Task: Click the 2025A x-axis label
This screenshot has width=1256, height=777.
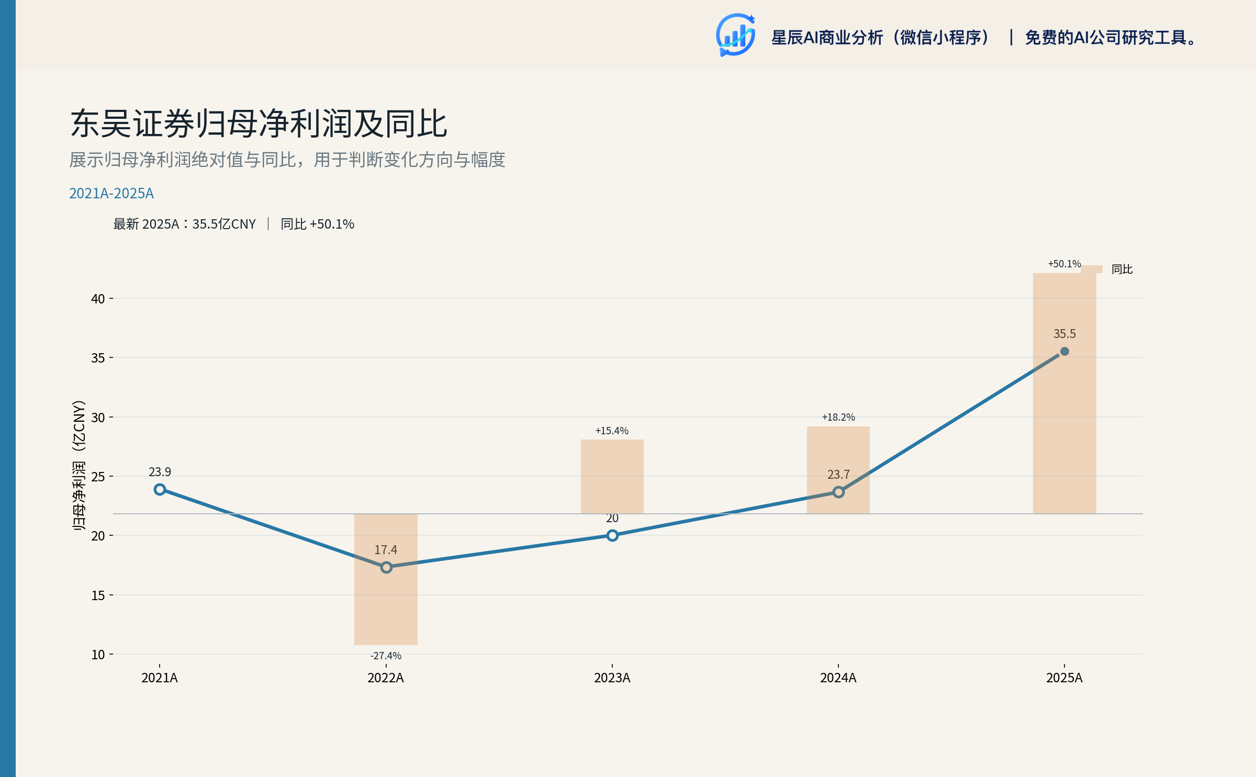Action: pyautogui.click(x=1064, y=678)
